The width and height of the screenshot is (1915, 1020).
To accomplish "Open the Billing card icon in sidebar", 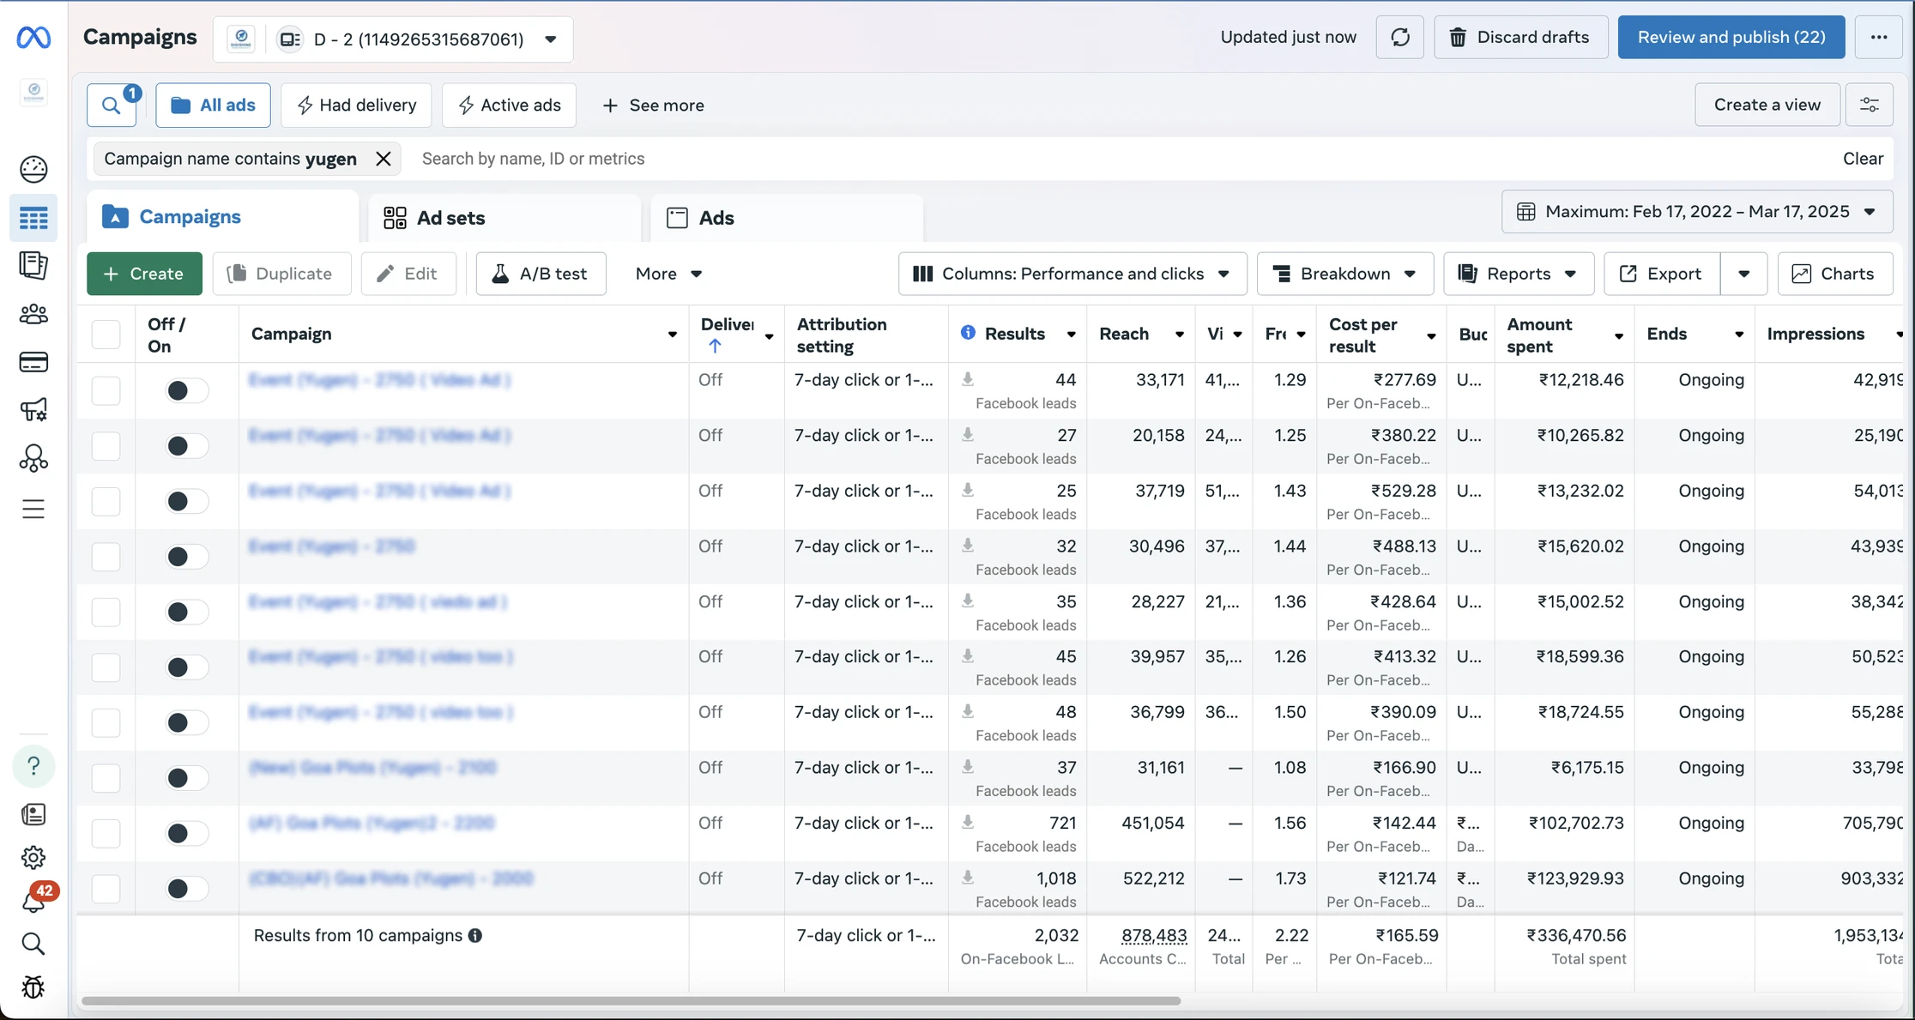I will point(33,362).
